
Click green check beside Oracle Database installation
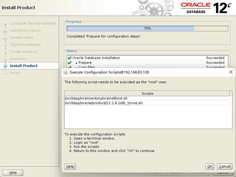(69, 58)
